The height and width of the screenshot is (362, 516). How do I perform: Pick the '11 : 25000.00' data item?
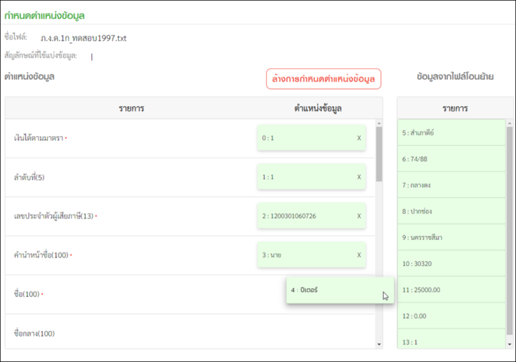click(451, 289)
